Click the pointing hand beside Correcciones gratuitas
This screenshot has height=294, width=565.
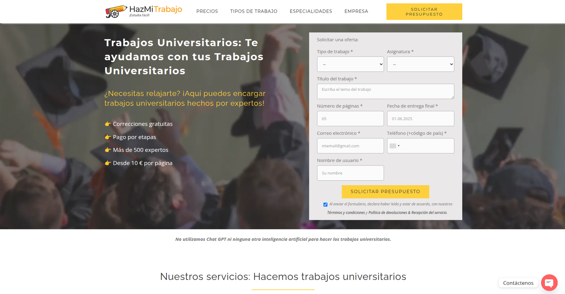pos(108,124)
